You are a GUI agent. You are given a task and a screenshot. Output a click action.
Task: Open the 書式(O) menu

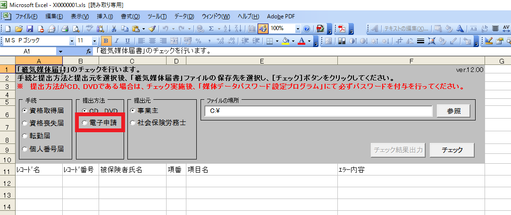click(x=130, y=16)
